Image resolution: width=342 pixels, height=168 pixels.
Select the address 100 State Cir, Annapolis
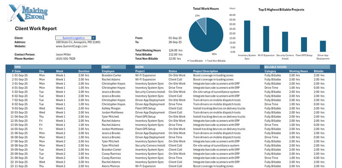(78, 42)
